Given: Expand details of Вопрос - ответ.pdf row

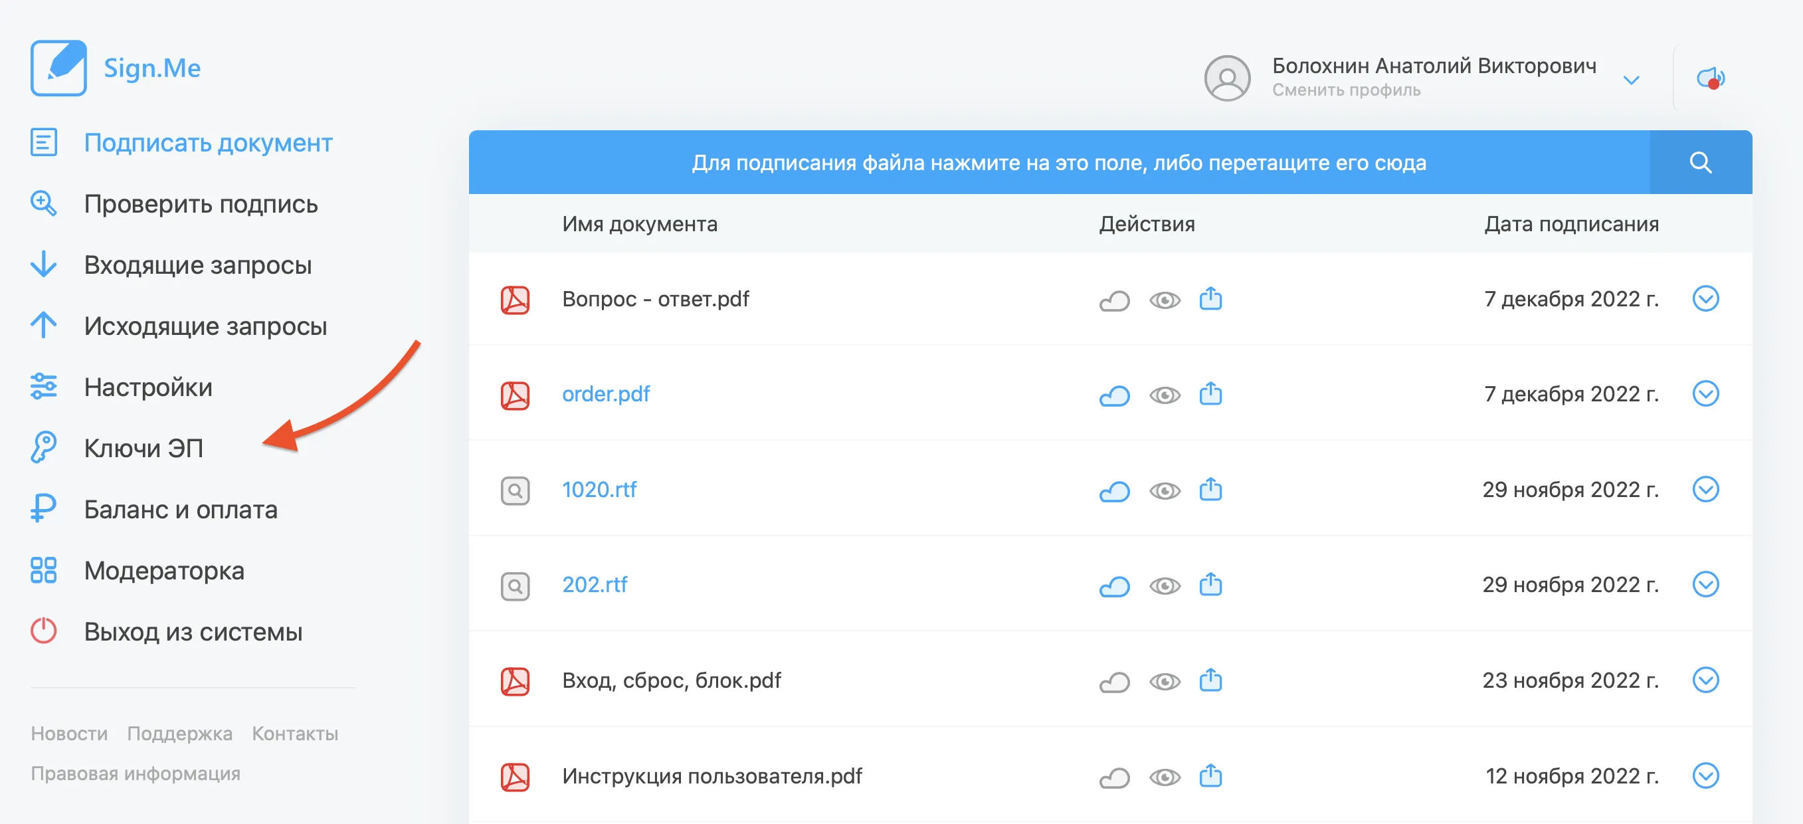Looking at the screenshot, I should point(1706,298).
